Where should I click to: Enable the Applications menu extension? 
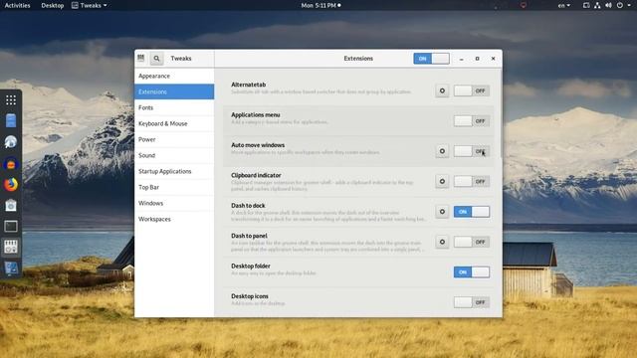471,121
